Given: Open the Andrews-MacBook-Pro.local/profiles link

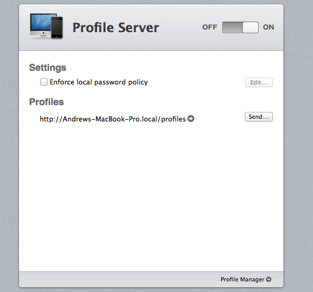Looking at the screenshot, I should 112,119.
